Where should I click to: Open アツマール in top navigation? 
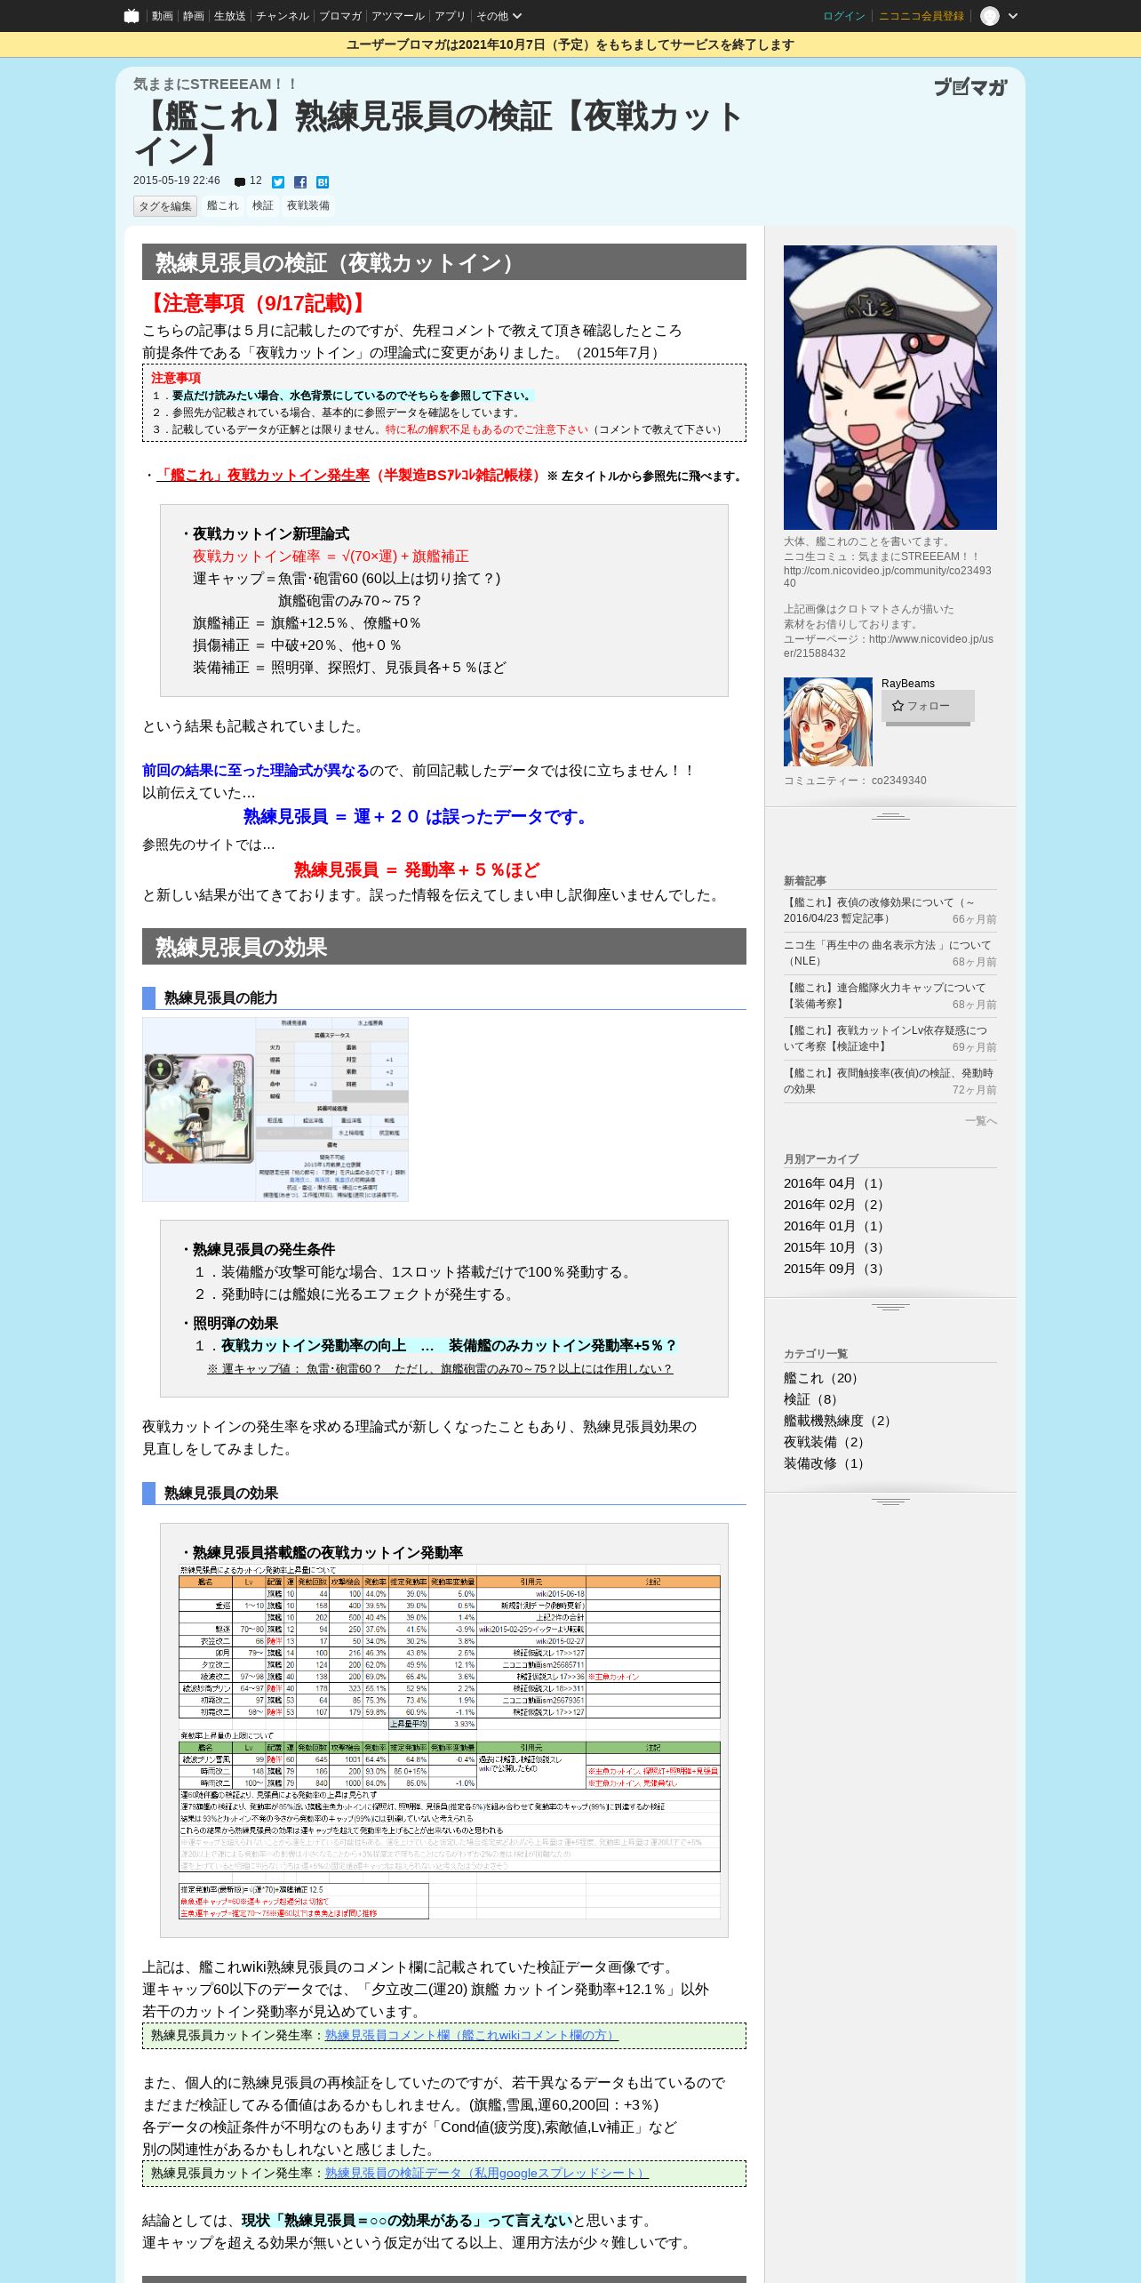pos(398,16)
